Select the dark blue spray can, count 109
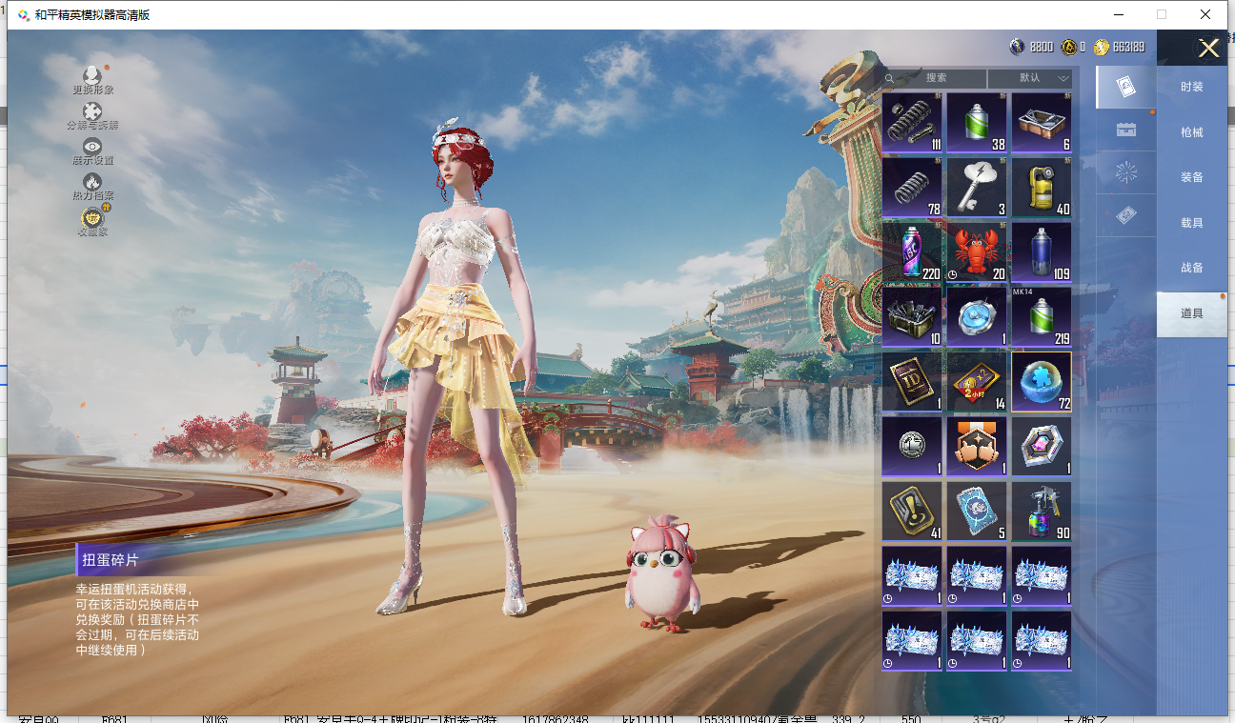The image size is (1235, 723). point(1042,252)
